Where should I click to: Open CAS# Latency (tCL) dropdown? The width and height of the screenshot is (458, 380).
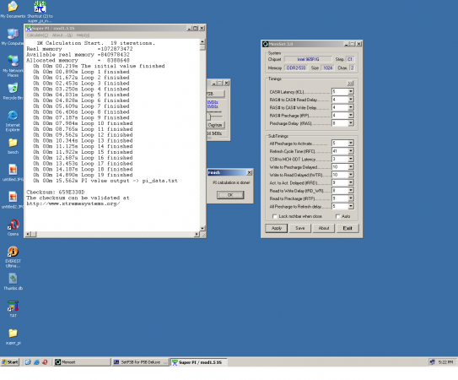(351, 91)
